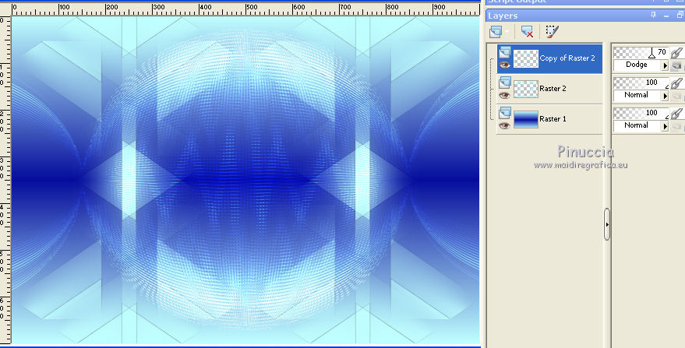Restore the Layers palette window

click(x=680, y=16)
